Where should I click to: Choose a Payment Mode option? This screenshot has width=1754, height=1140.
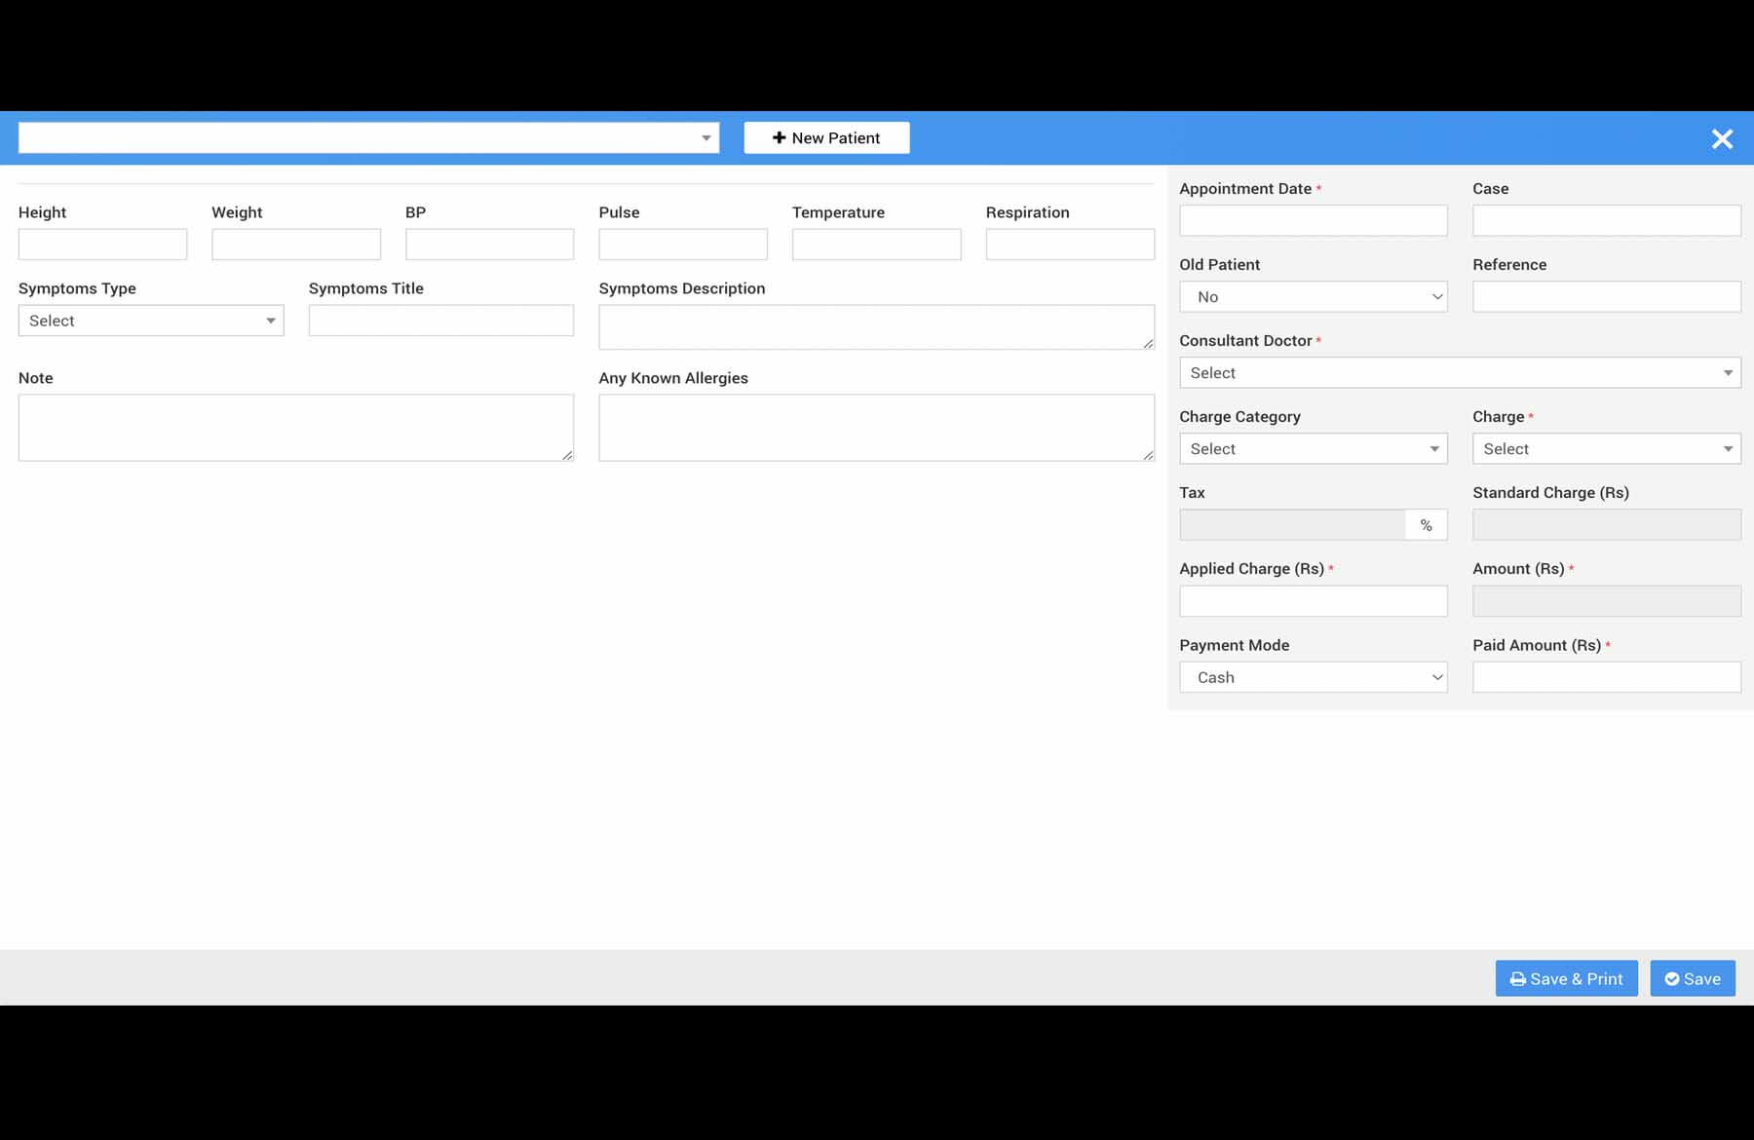tap(1313, 677)
